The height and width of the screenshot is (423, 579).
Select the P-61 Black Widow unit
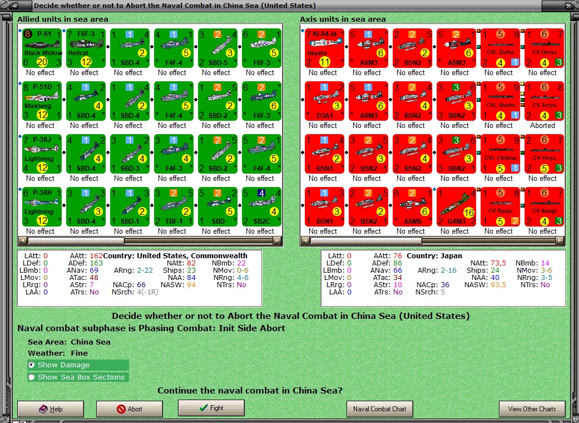42,48
